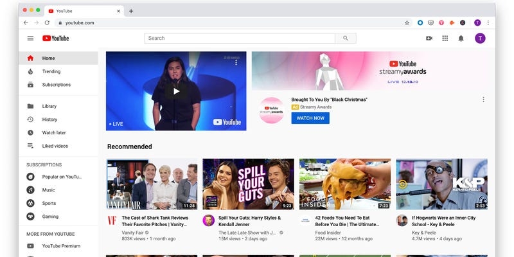Open History in the sidebar
Image resolution: width=514 pixels, height=257 pixels.
pos(58,120)
